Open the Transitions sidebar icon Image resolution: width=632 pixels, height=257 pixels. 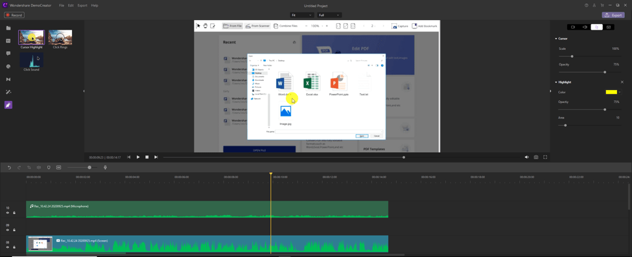pyautogui.click(x=8, y=79)
